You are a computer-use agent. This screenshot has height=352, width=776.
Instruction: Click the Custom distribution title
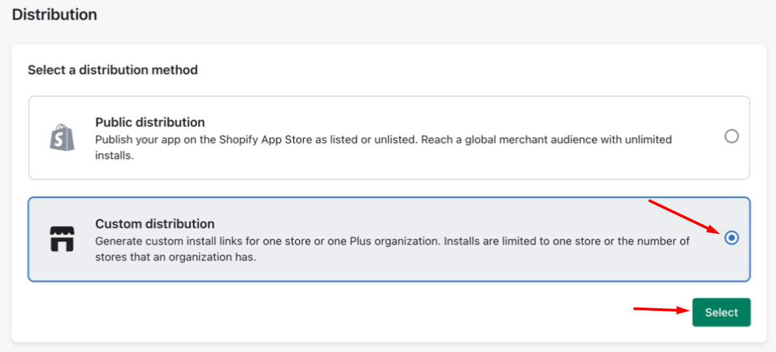155,224
